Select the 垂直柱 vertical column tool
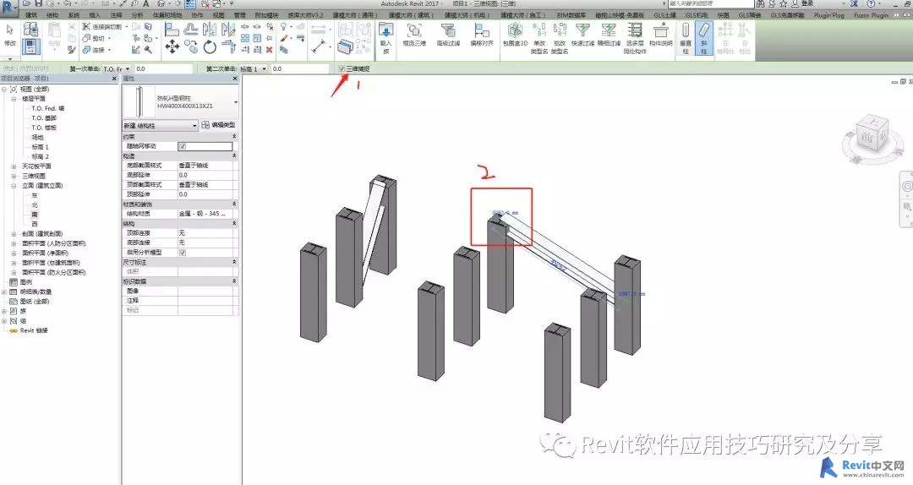 click(x=686, y=38)
